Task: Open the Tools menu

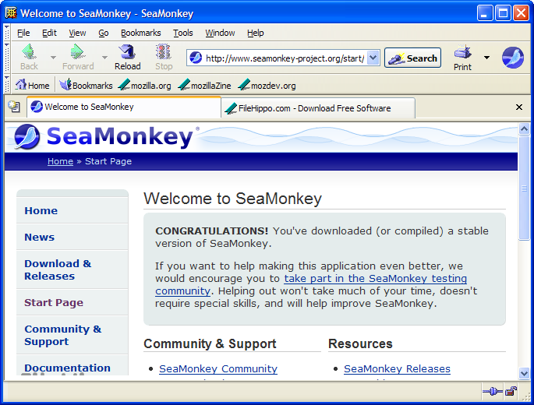Action: pos(183,33)
